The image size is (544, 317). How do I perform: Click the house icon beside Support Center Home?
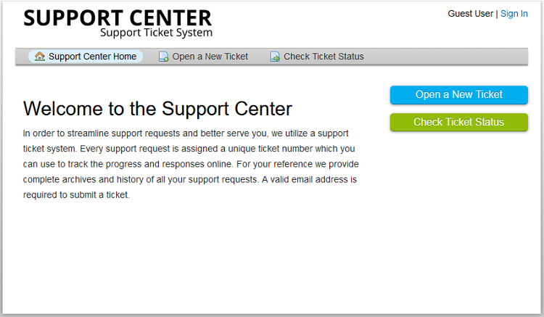click(x=40, y=56)
